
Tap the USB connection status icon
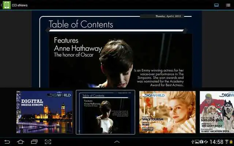point(193,142)
